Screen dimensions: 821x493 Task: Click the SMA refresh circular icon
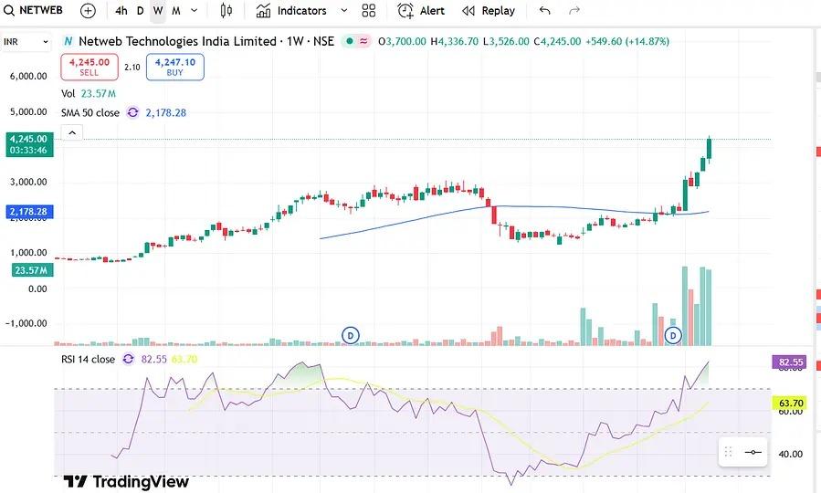(x=133, y=112)
